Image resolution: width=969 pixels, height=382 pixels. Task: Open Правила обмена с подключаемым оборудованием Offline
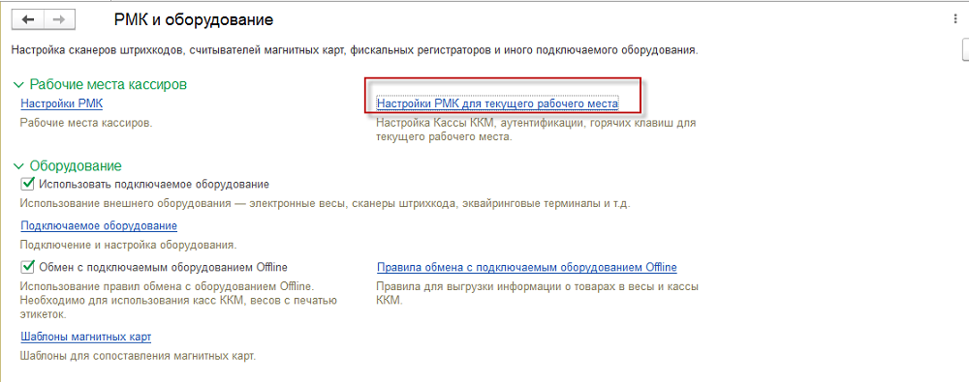tap(526, 267)
